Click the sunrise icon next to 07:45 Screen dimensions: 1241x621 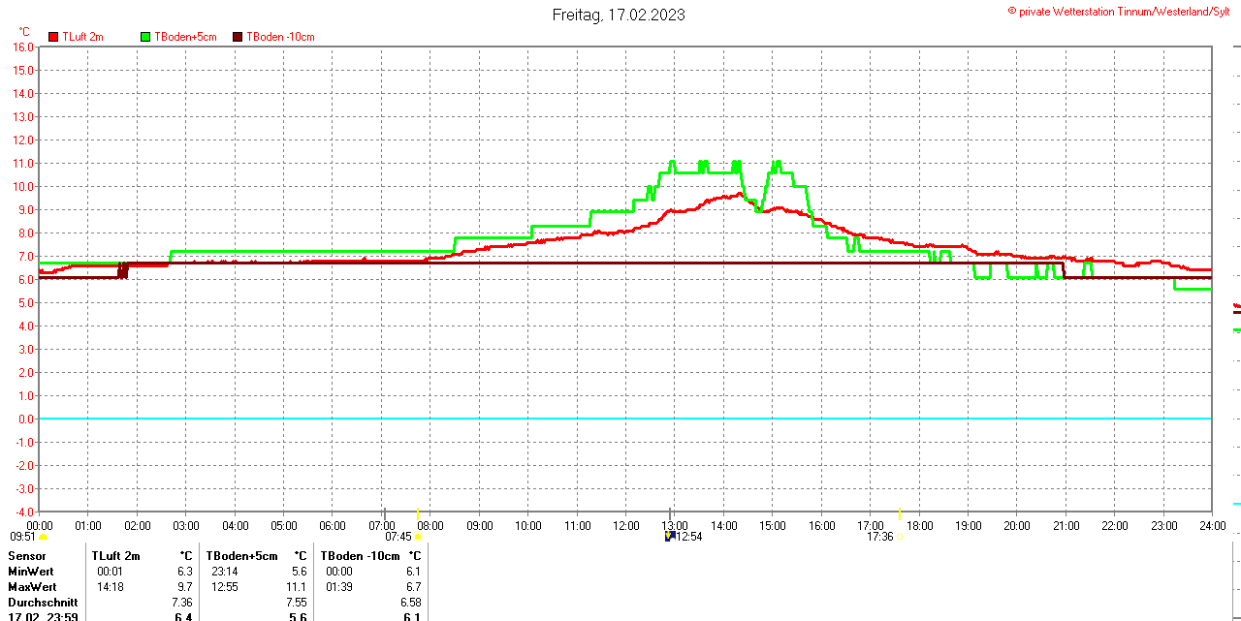tap(418, 536)
